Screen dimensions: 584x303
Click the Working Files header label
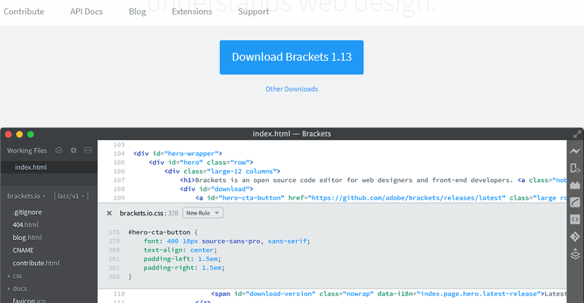point(27,150)
